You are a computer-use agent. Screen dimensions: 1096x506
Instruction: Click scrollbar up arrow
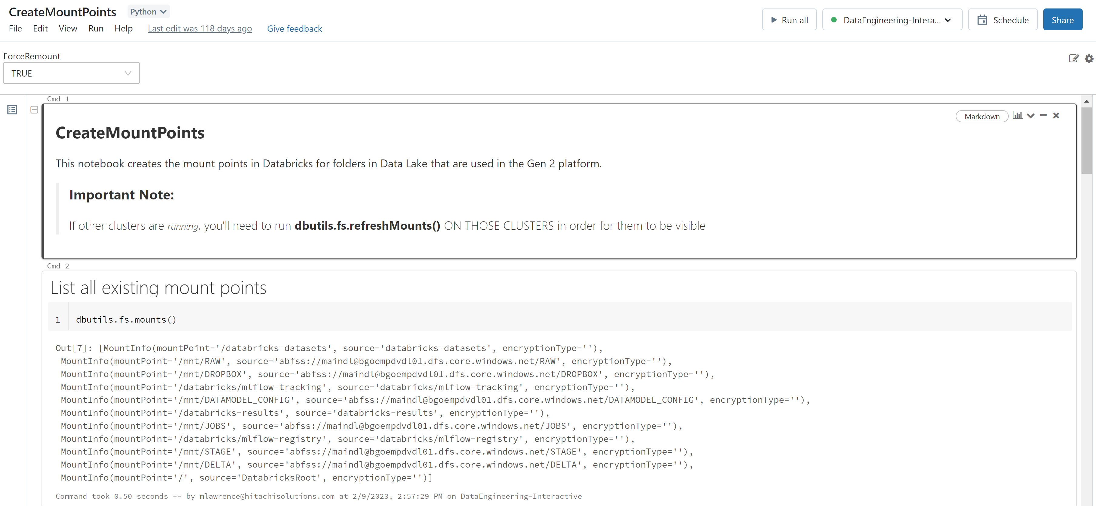point(1086,101)
